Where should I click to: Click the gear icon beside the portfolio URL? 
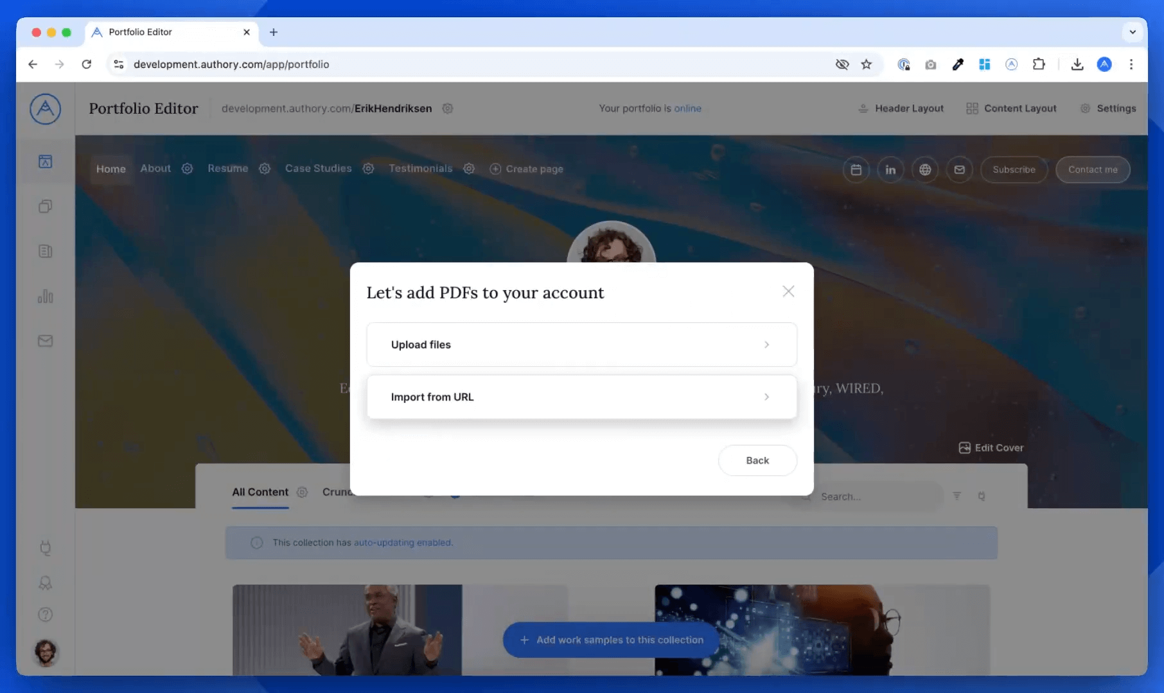click(x=448, y=108)
